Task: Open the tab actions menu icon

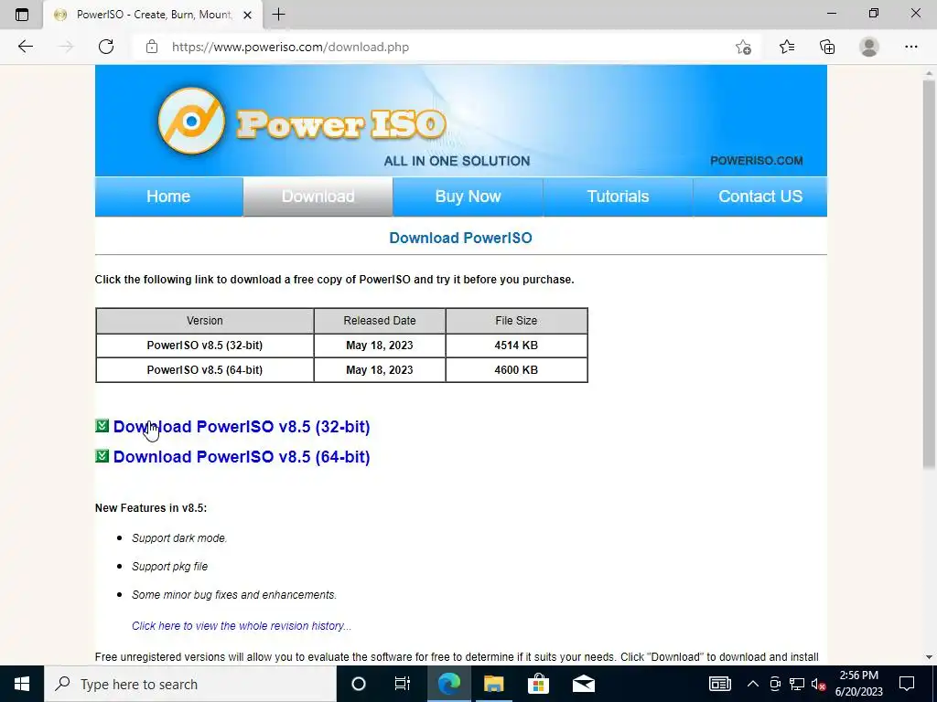Action: coord(22,15)
